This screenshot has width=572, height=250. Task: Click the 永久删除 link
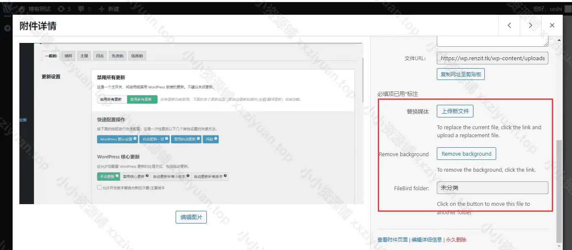[456, 239]
